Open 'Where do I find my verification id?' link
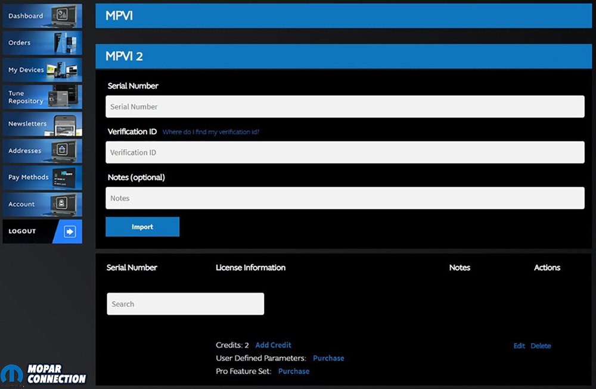 click(211, 132)
